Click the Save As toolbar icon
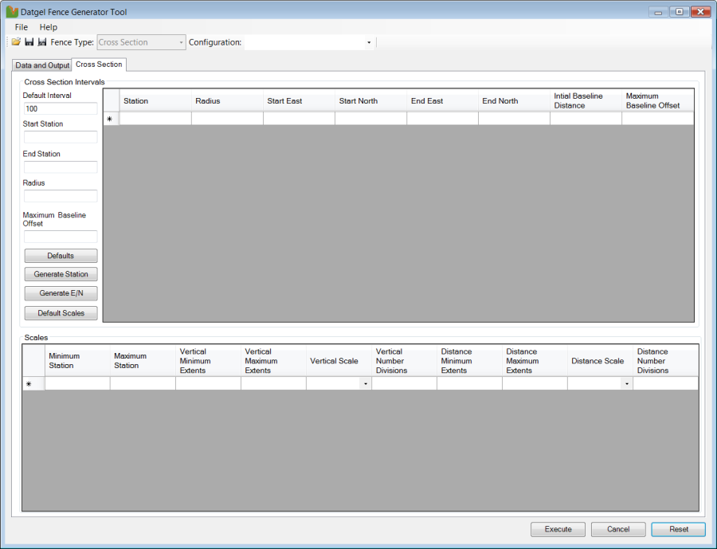Viewport: 717px width, 549px height. [41, 42]
